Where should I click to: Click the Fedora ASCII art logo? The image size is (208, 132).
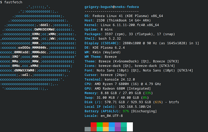(x=38, y=48)
